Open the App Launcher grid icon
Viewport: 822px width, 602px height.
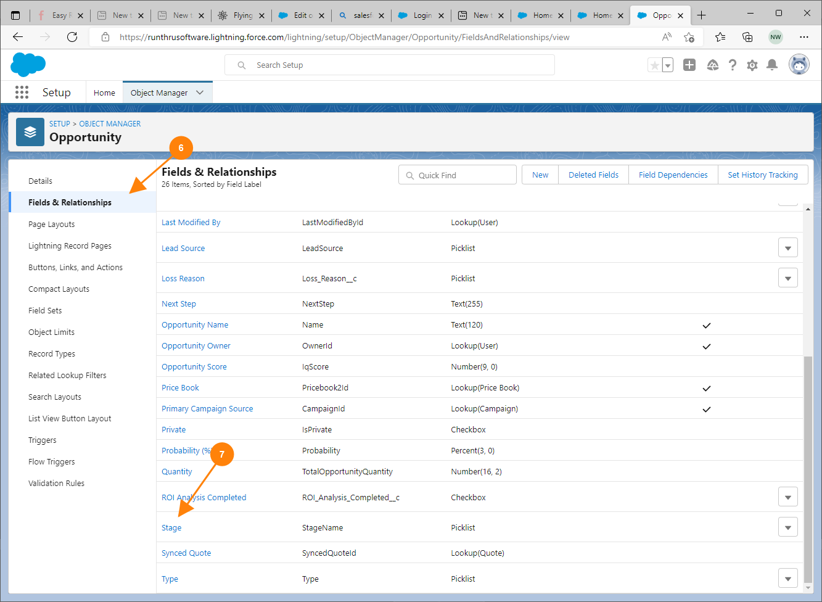pos(22,93)
